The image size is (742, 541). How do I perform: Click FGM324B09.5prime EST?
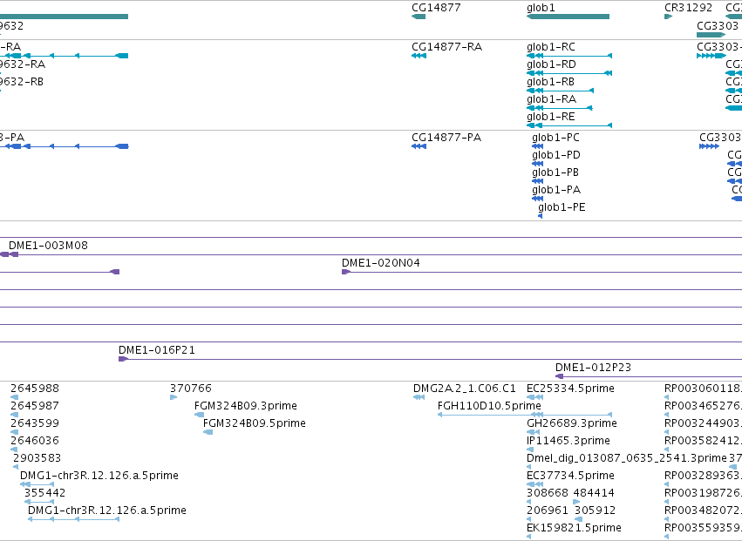[255, 423]
